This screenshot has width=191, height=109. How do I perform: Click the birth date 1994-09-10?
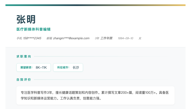(126, 38)
